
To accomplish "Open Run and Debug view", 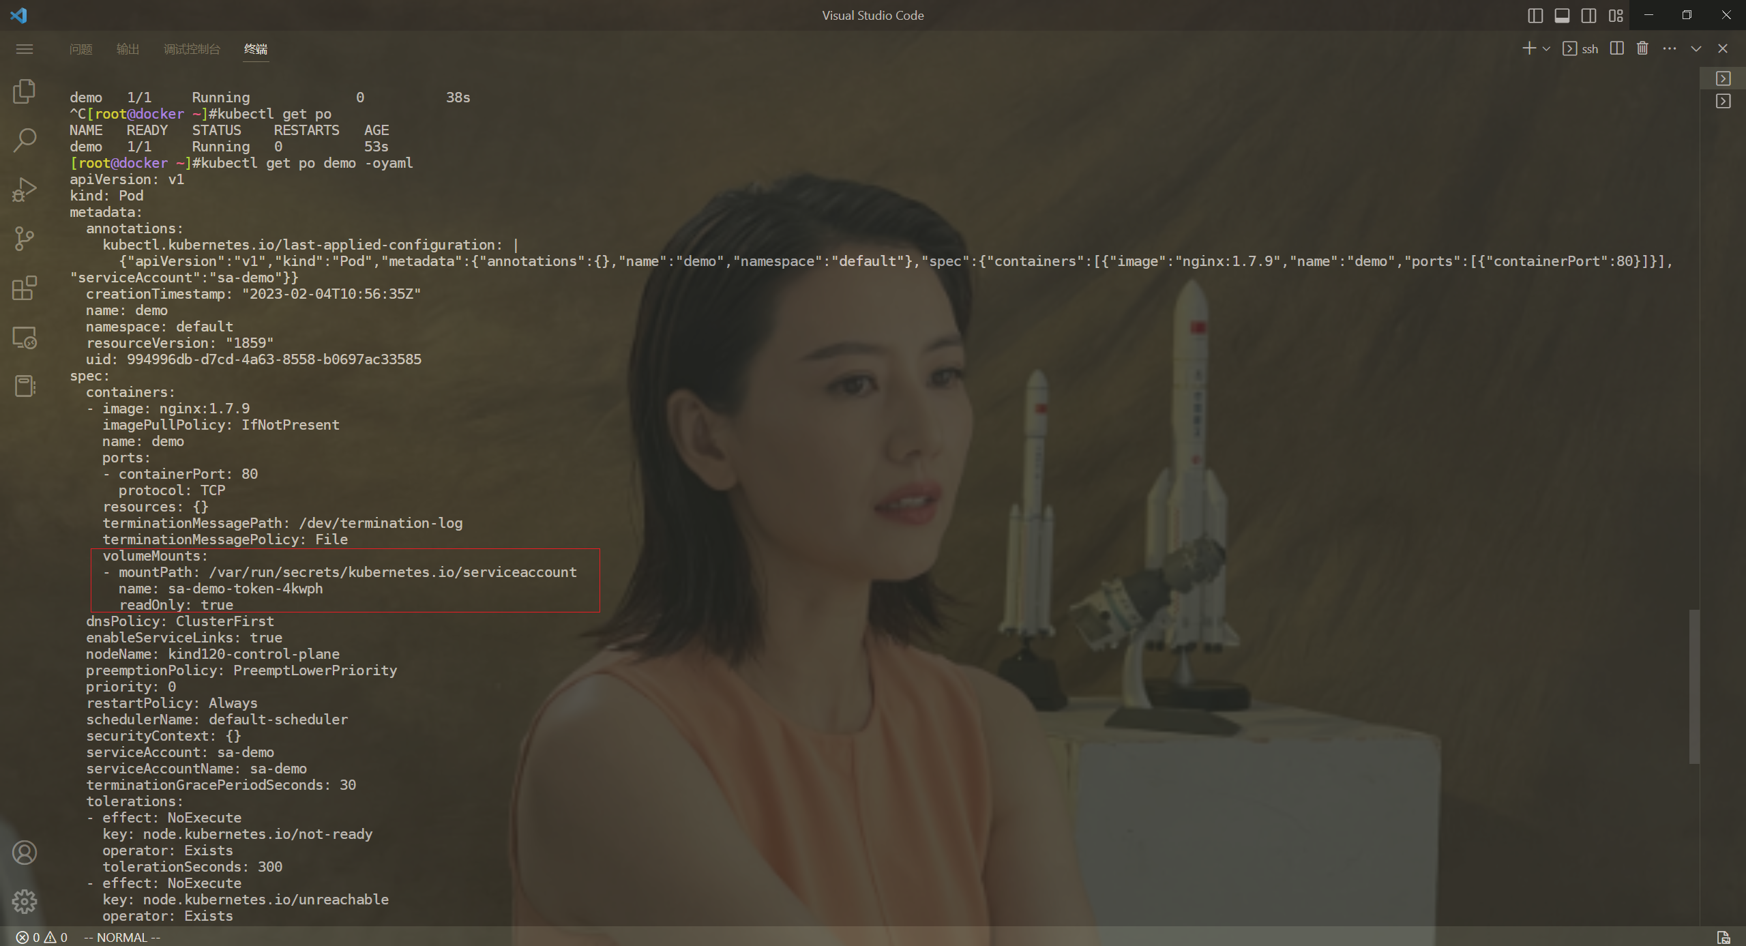I will tap(25, 189).
